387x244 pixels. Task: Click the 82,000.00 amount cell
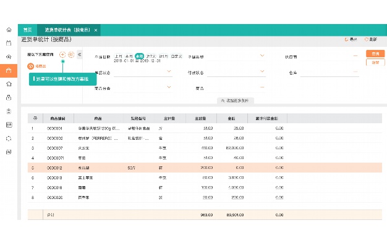coord(235,148)
